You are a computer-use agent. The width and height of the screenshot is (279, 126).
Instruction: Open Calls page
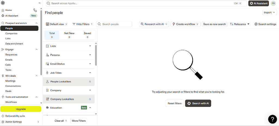[8, 65]
